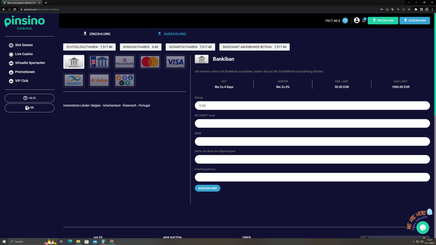Open Chrome from the Windows taskbar
This screenshot has height=245, width=436.
point(112,242)
